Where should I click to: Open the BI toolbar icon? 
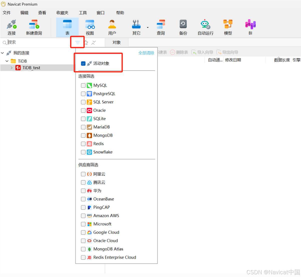(250, 24)
